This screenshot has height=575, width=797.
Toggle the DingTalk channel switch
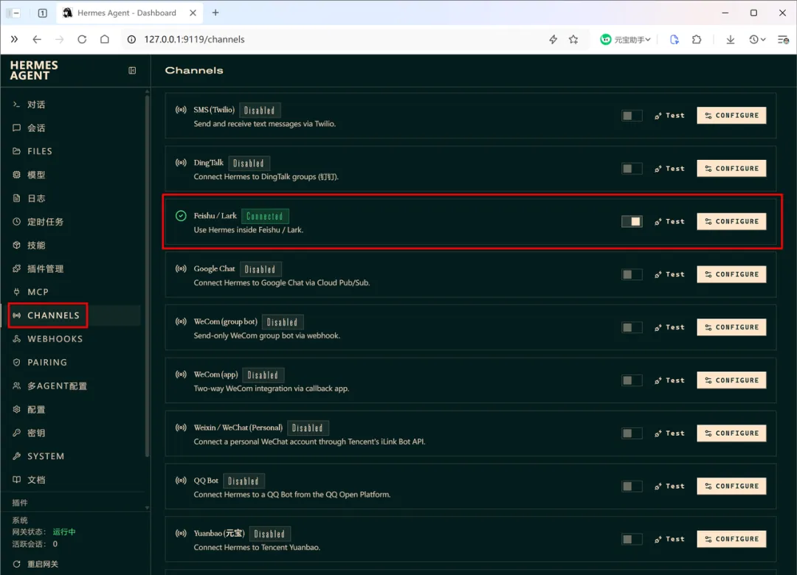[632, 169]
